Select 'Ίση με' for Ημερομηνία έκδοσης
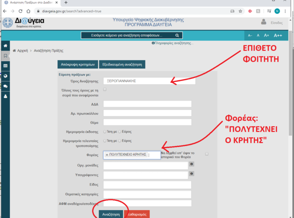 (105, 132)
